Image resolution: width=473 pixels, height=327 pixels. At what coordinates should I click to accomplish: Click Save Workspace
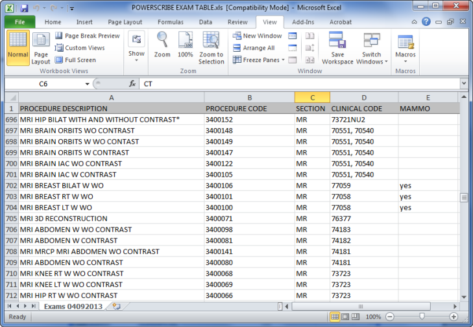337,47
